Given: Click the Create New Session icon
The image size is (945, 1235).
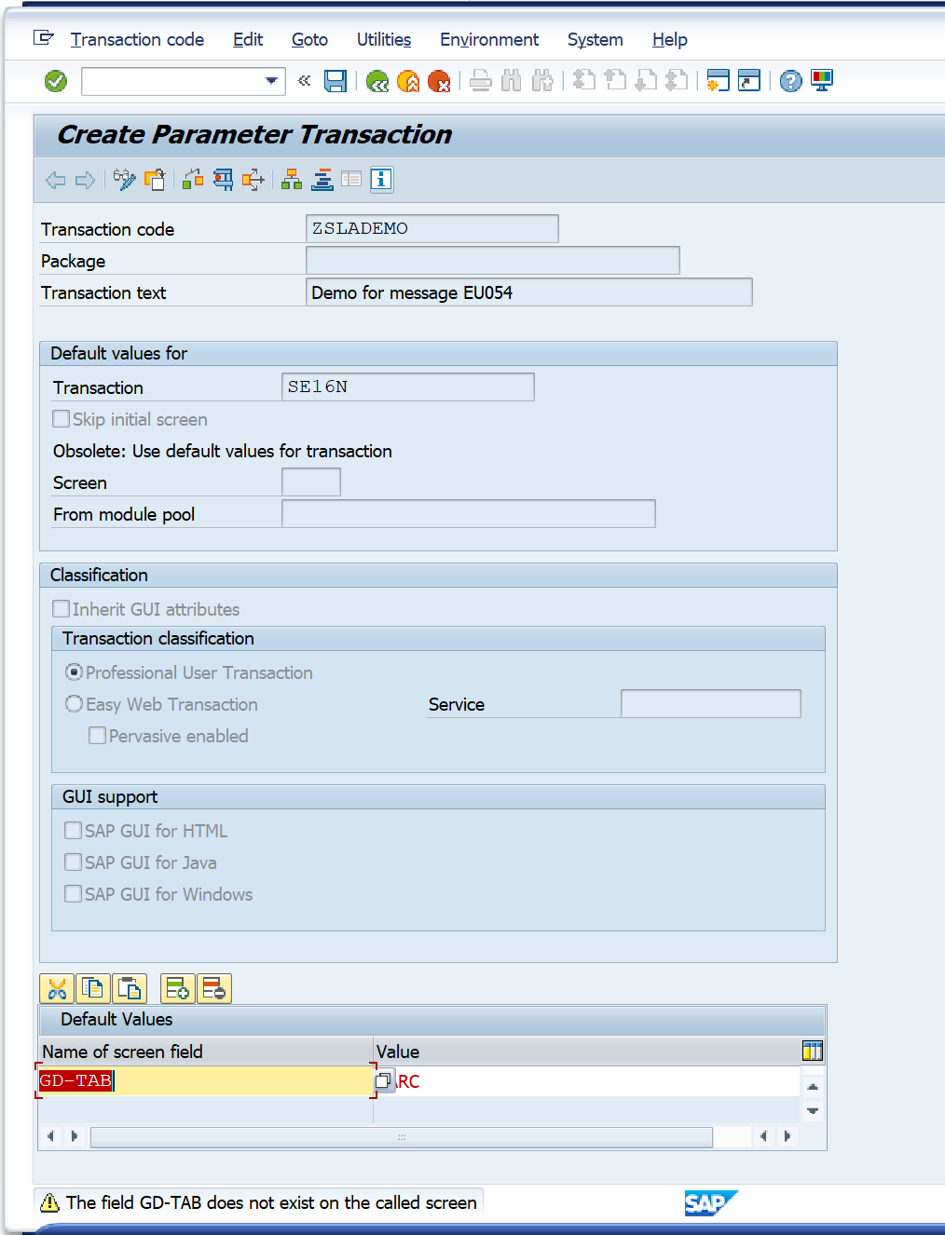Looking at the screenshot, I should 718,81.
